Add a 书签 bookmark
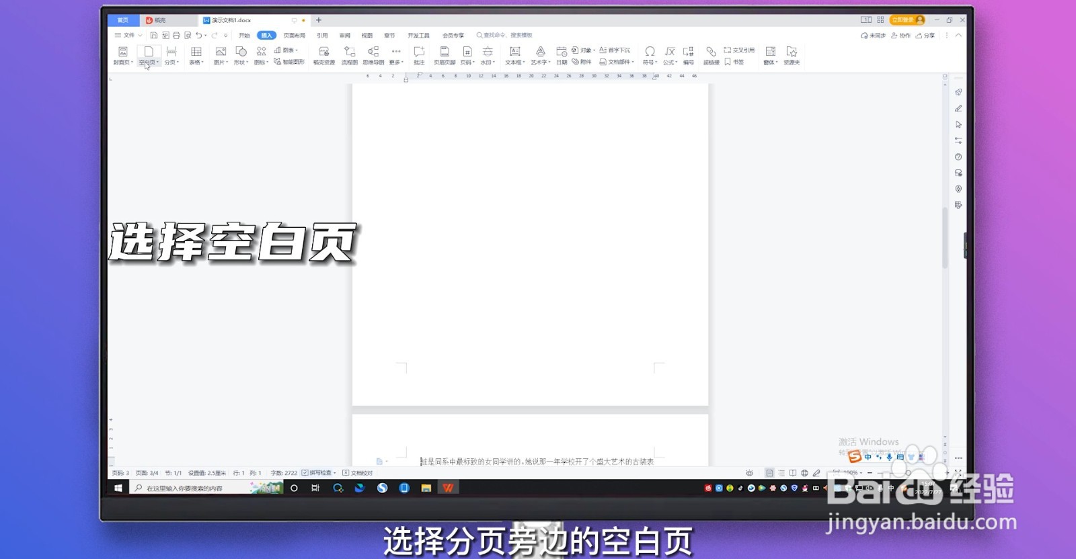1076x559 pixels. point(734,62)
